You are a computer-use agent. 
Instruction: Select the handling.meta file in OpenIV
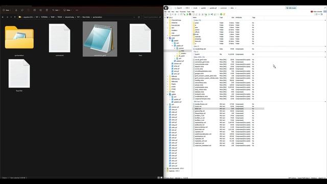(199, 80)
